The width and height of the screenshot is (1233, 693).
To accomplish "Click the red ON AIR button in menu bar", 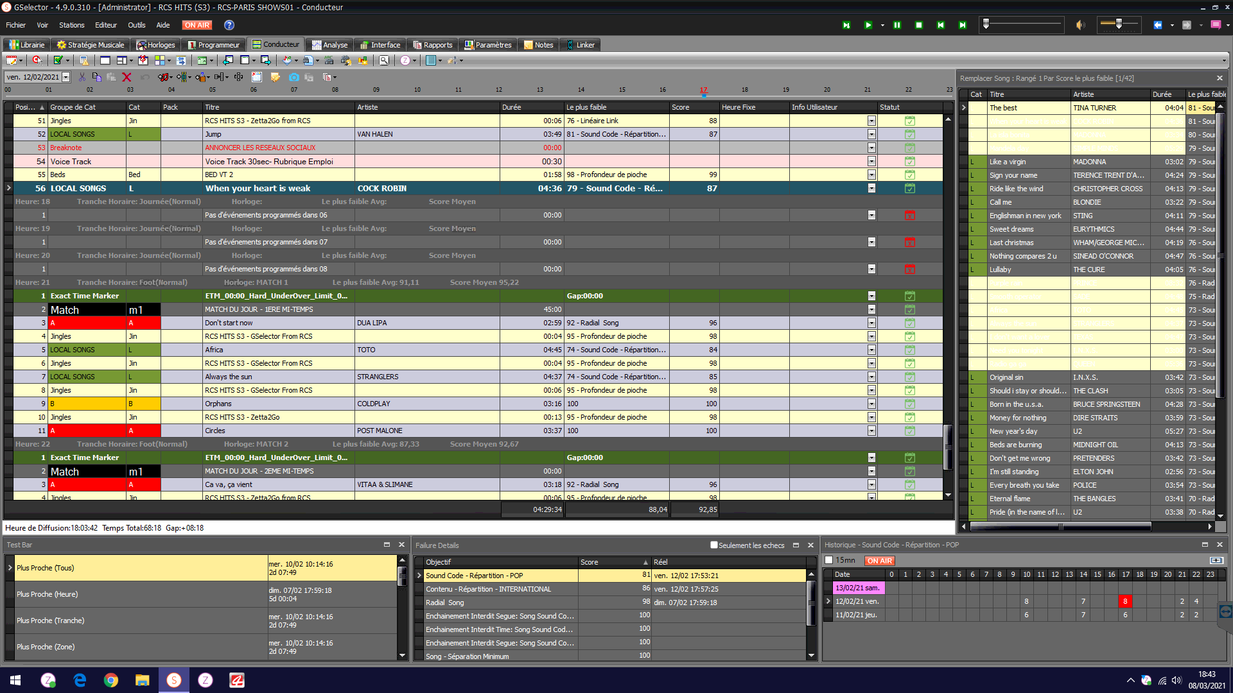I will pos(197,25).
